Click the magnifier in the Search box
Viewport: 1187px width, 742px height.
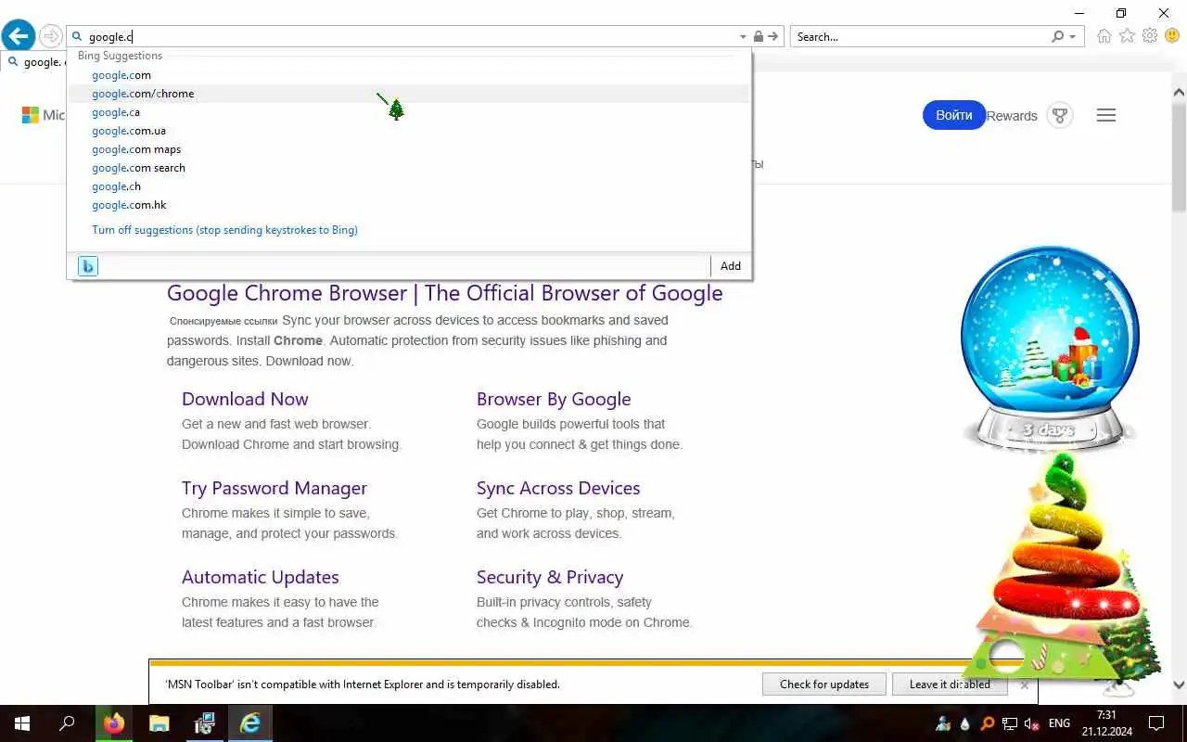(1057, 36)
